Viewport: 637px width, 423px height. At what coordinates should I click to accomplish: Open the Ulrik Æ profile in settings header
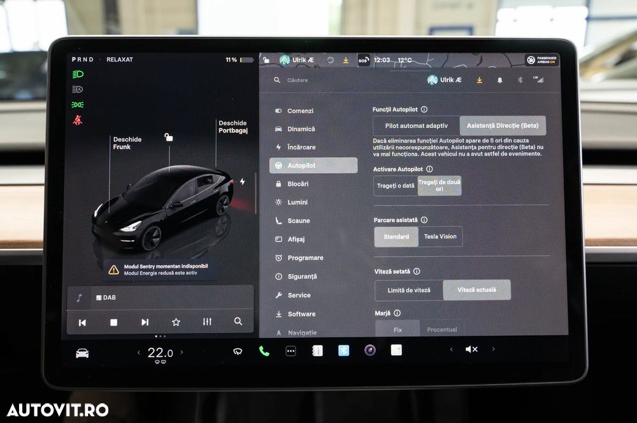point(445,80)
